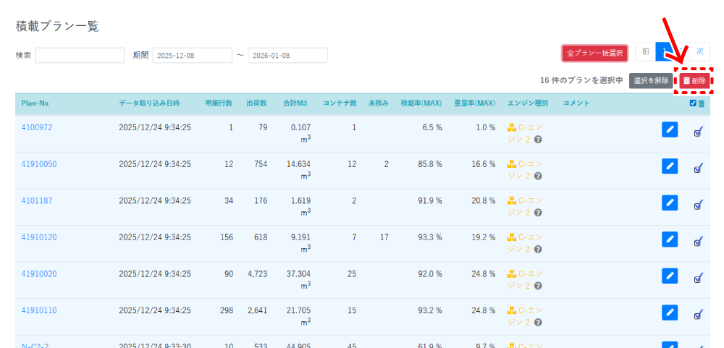This screenshot has width=724, height=348.
Task: Uncheck the checkbox for plan 4100972
Action: (698, 132)
